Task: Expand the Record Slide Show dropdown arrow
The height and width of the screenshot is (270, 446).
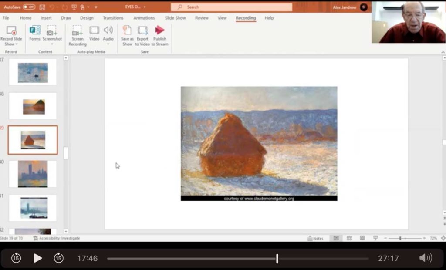Action: pos(16,44)
